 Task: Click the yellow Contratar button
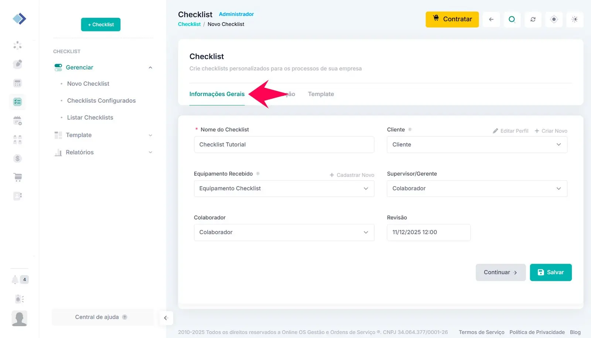point(452,19)
